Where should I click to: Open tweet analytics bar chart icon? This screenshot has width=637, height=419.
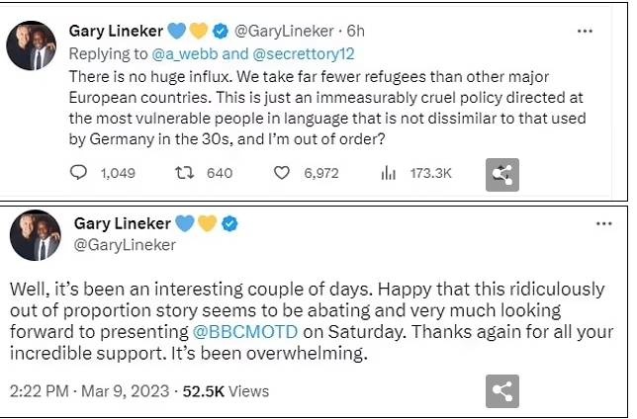[x=388, y=173]
